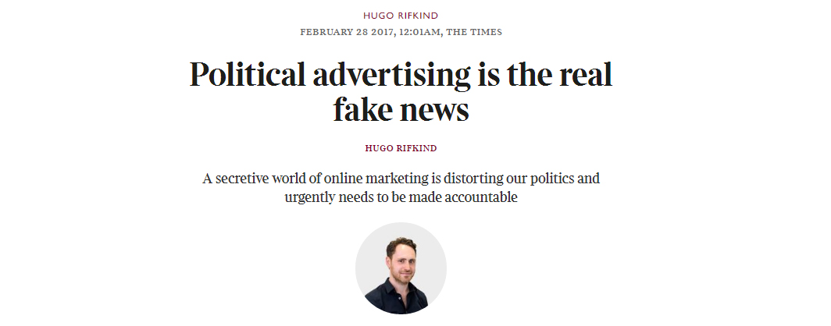This screenshot has height=326, width=831.
Task: Select "The Times" in the dateline
Action: point(473,32)
